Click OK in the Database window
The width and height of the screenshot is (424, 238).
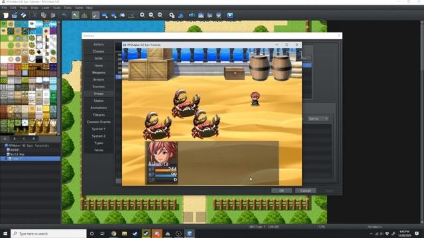pyautogui.click(x=282, y=190)
